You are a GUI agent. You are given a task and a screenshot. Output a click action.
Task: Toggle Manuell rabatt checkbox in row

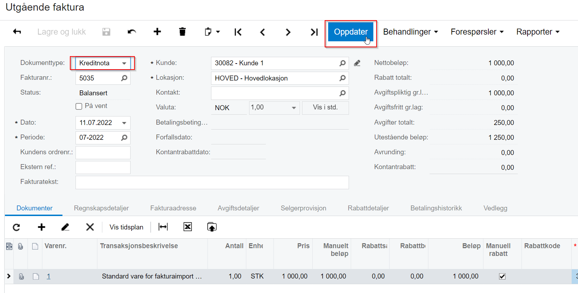pos(502,276)
